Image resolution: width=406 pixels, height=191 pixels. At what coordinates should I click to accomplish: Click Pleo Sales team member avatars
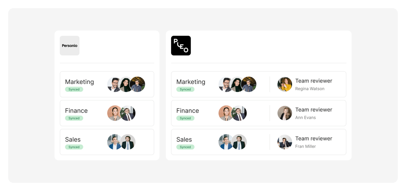tap(233, 142)
